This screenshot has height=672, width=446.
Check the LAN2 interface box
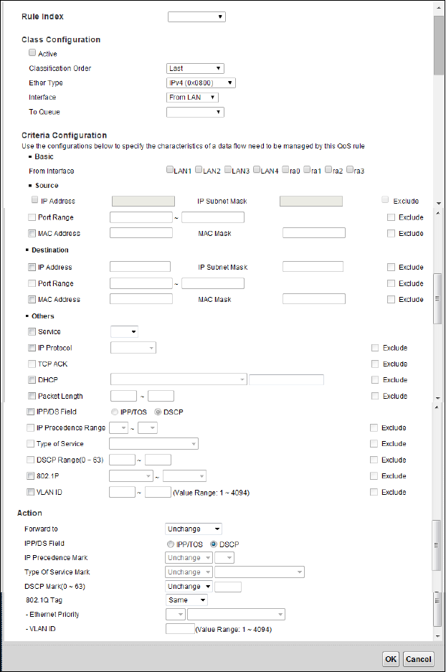199,169
